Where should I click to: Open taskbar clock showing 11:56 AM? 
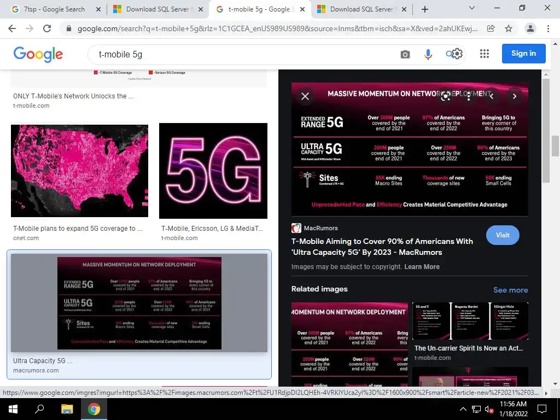pyautogui.click(x=513, y=409)
